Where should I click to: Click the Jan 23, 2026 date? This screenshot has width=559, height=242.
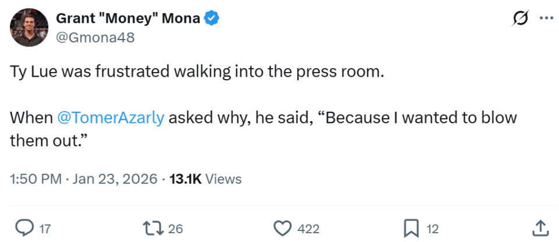115,179
